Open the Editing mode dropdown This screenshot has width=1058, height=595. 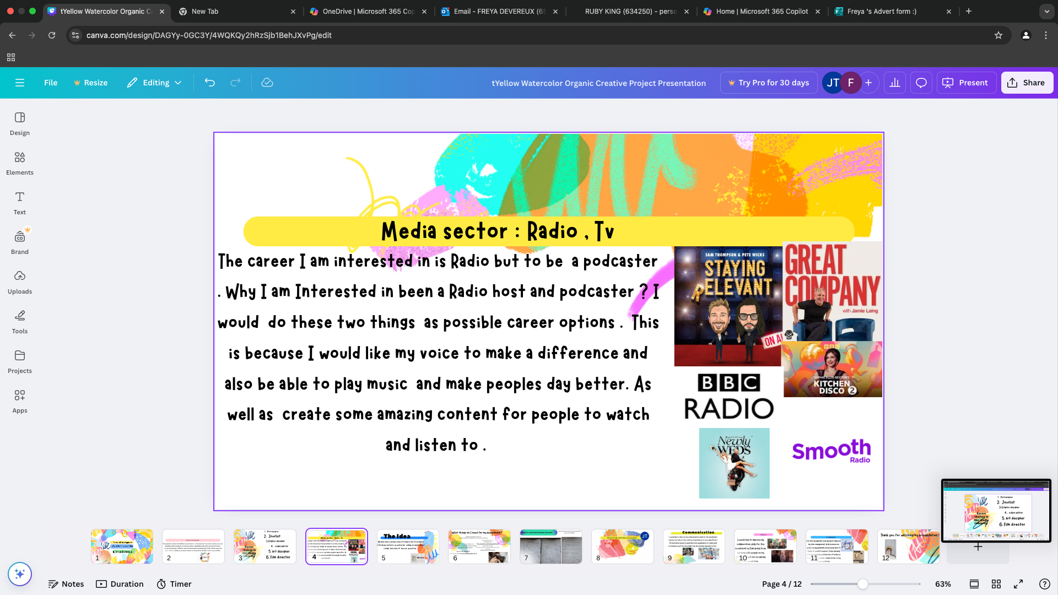pyautogui.click(x=154, y=83)
